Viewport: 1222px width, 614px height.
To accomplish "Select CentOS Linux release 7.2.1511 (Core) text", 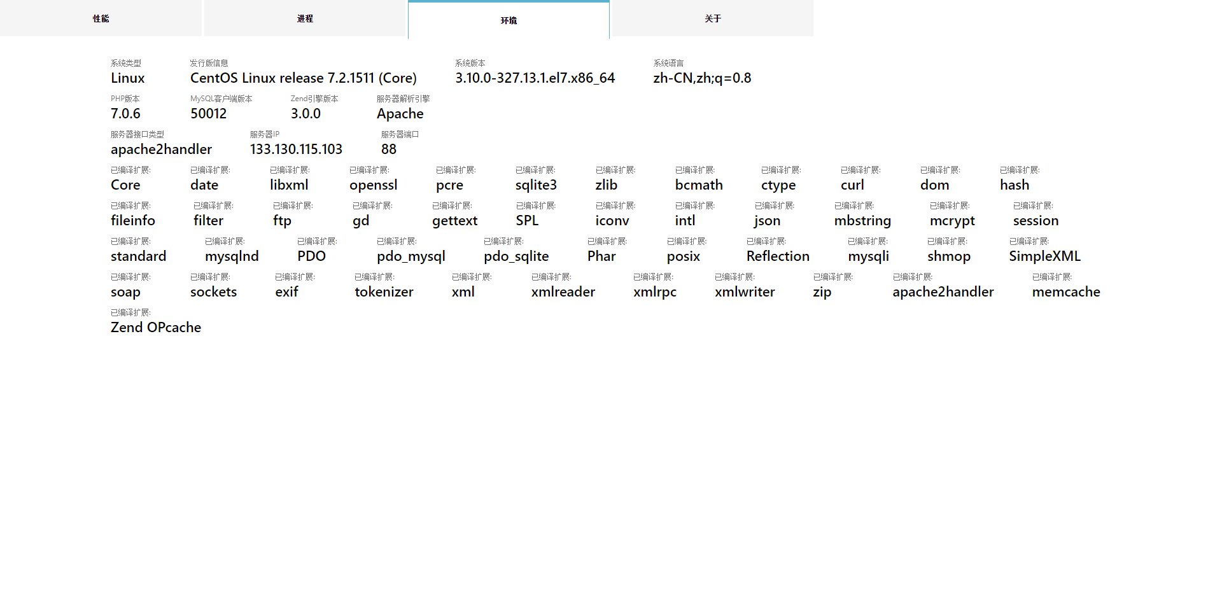I will click(x=304, y=78).
